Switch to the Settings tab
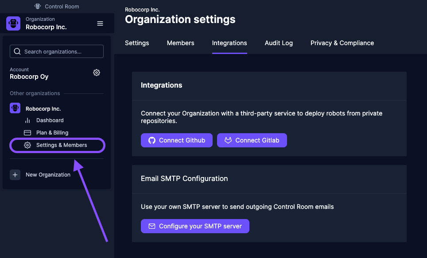Image resolution: width=427 pixels, height=258 pixels. pos(137,43)
